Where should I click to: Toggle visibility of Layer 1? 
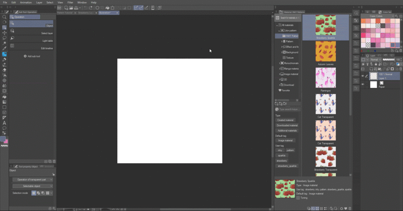(x=363, y=76)
